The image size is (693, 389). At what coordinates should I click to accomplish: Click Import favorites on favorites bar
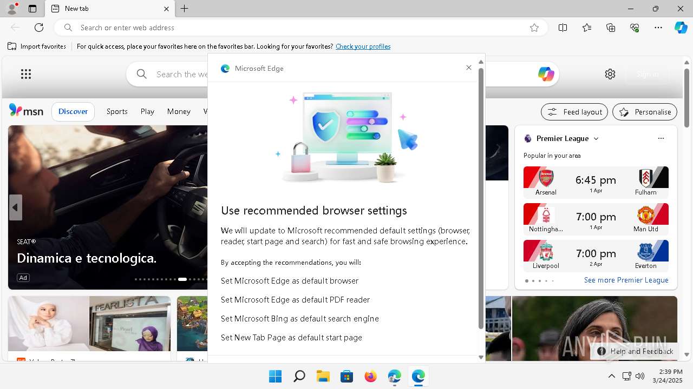coord(37,46)
